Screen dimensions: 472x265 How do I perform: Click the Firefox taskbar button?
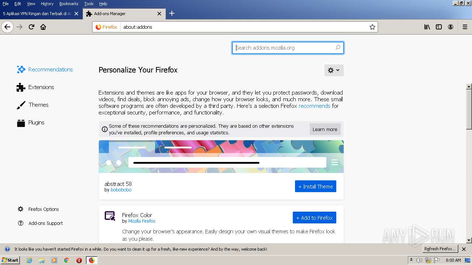click(91, 260)
